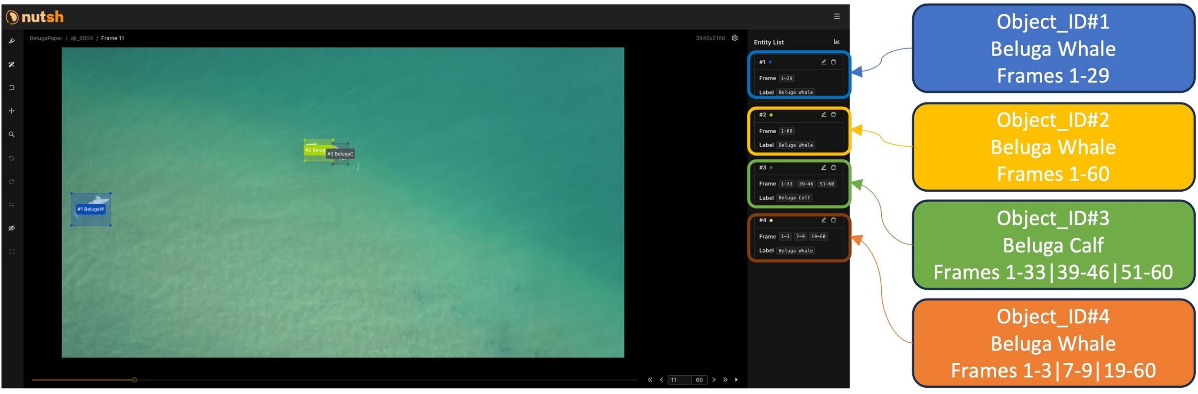This screenshot has height=394, width=1198.
Task: Open the image settings gear
Action: tap(735, 38)
